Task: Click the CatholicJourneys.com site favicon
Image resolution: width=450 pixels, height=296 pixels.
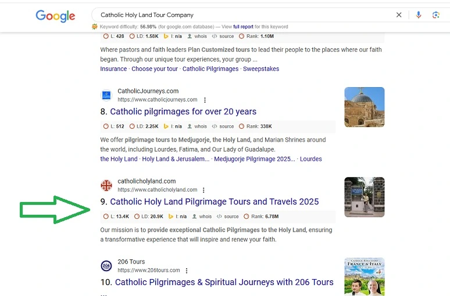Action: (x=106, y=95)
